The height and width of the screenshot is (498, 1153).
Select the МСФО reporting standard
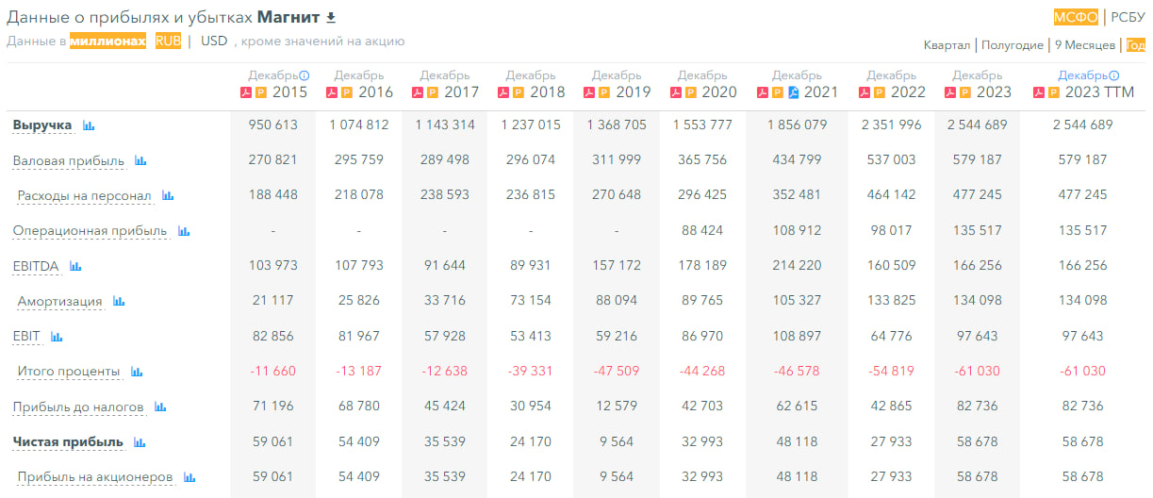(1076, 16)
